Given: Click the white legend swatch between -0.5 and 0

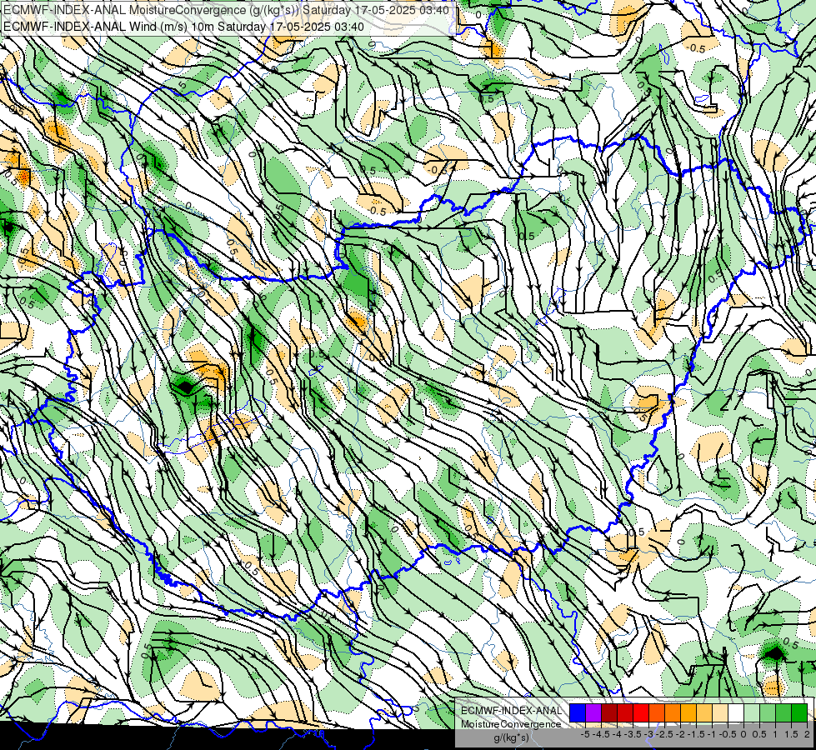Looking at the screenshot, I should [x=736, y=713].
